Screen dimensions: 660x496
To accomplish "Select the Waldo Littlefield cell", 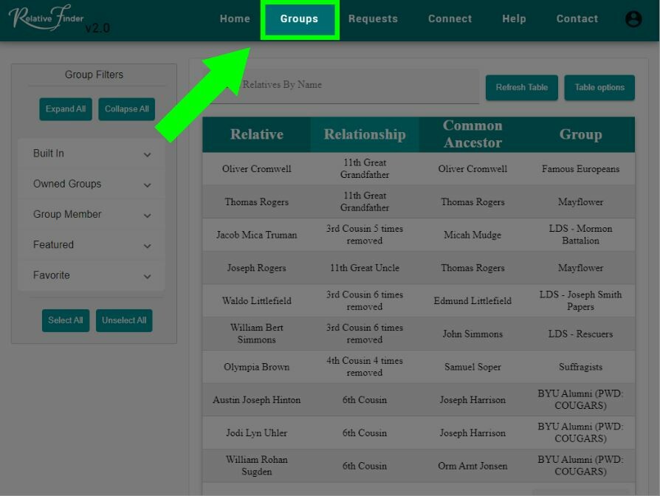I will (x=257, y=301).
